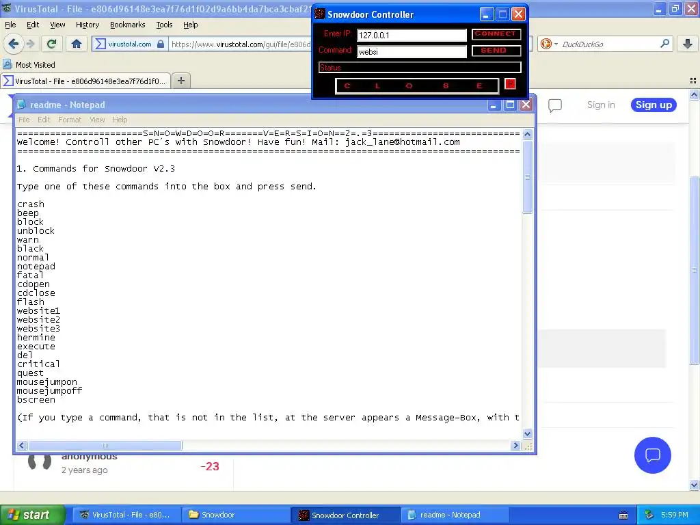The height and width of the screenshot is (525, 700).
Task: Click browser page scrollbar up arrow
Action: [x=694, y=94]
